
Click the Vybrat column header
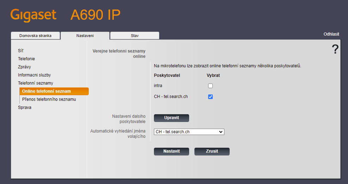click(x=213, y=75)
